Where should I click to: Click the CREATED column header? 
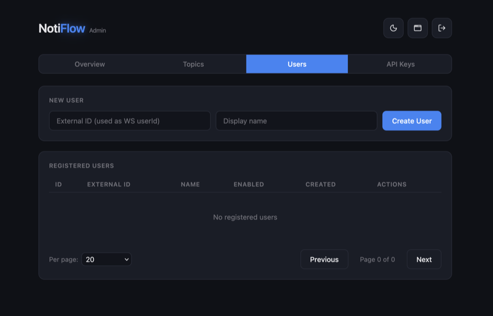point(320,184)
